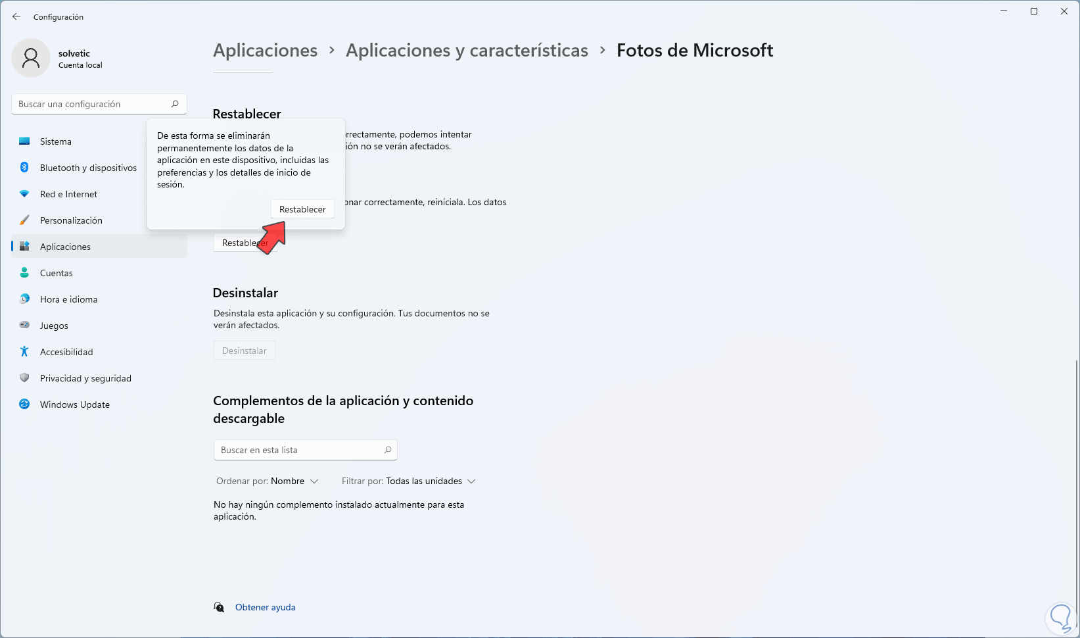Screen dimensions: 1080x638
Task: Click the Hora e idioma clock icon
Action: point(24,299)
